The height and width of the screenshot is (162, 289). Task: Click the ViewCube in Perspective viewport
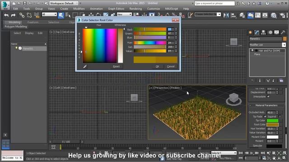(x=234, y=99)
